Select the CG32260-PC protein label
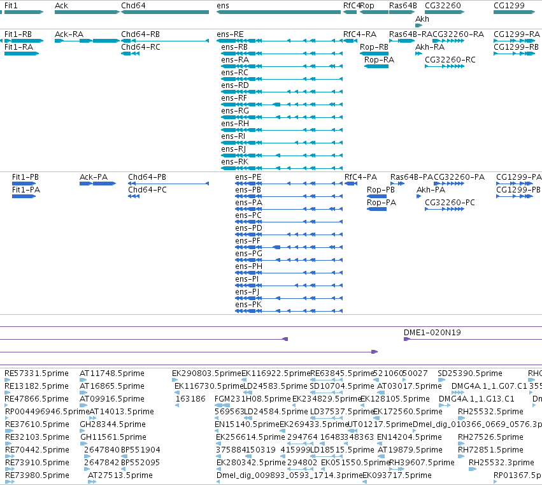 (450, 203)
